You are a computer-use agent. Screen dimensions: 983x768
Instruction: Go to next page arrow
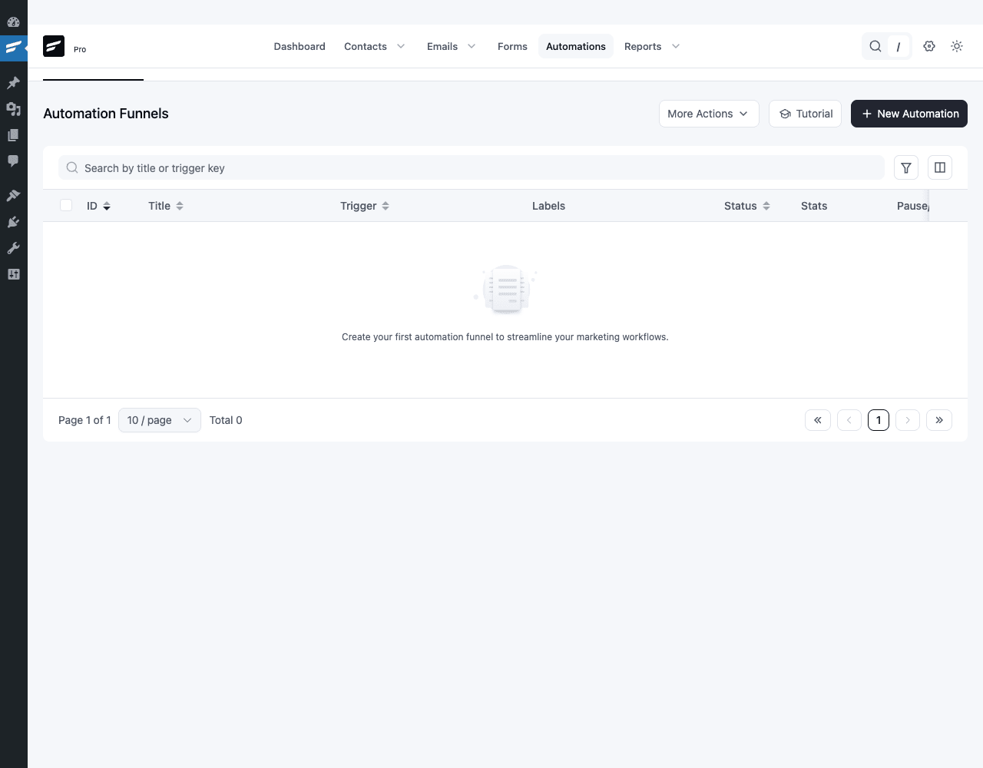coord(908,420)
